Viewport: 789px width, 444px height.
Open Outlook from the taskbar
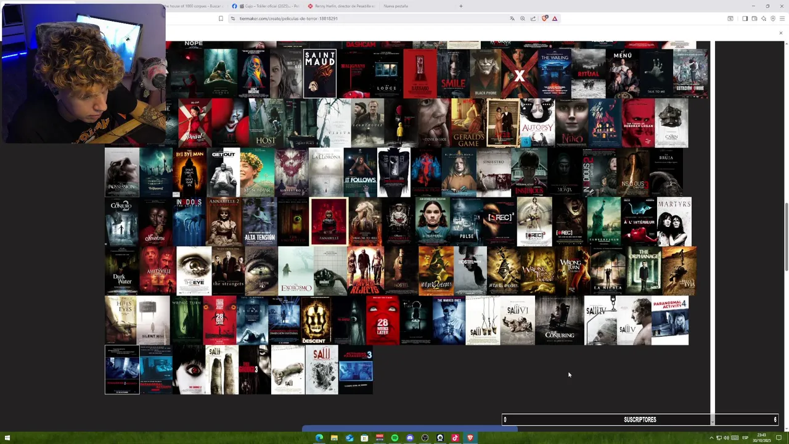pyautogui.click(x=350, y=438)
